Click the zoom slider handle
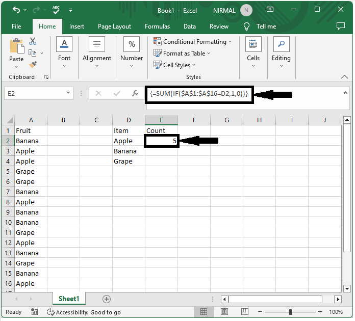The image size is (355, 321). 290,312
